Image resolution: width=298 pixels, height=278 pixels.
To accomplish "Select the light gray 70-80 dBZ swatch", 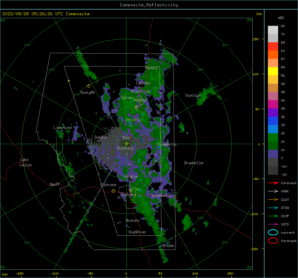I will coord(273,30).
